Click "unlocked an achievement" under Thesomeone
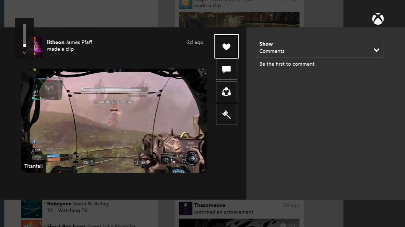This screenshot has height=227, width=405. 224,212
